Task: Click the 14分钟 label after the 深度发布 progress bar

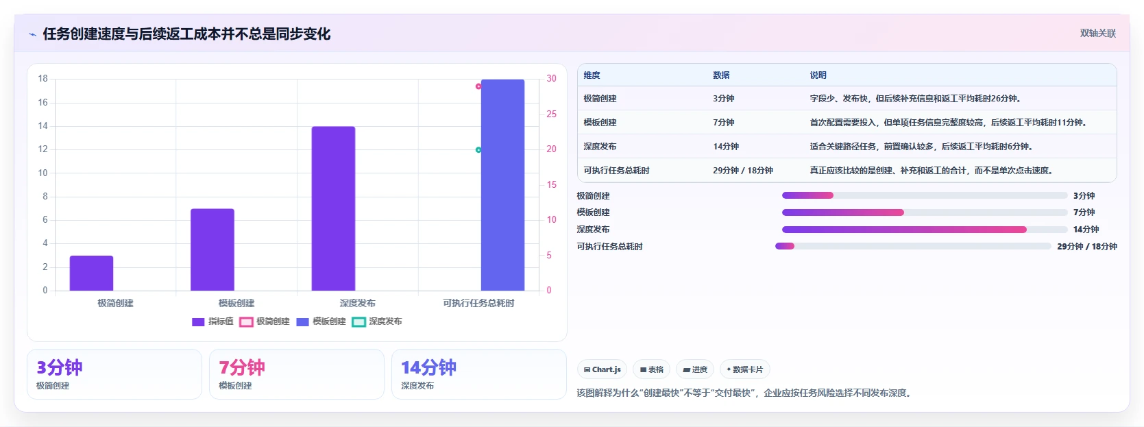Action: tap(1086, 230)
